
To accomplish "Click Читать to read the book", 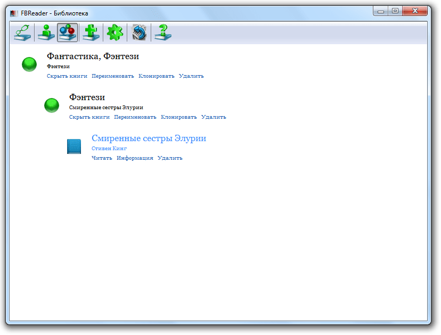I will (102, 158).
